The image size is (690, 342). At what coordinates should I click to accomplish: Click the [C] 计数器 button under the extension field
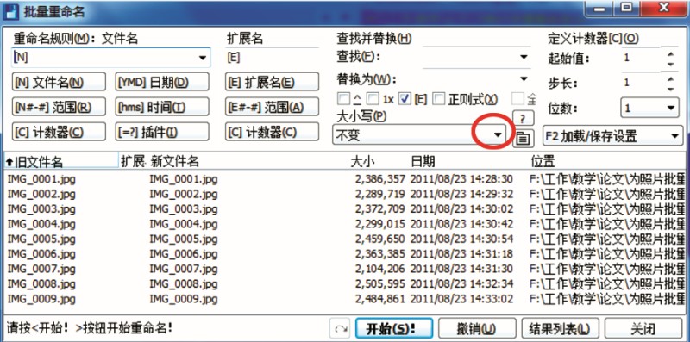(x=272, y=132)
